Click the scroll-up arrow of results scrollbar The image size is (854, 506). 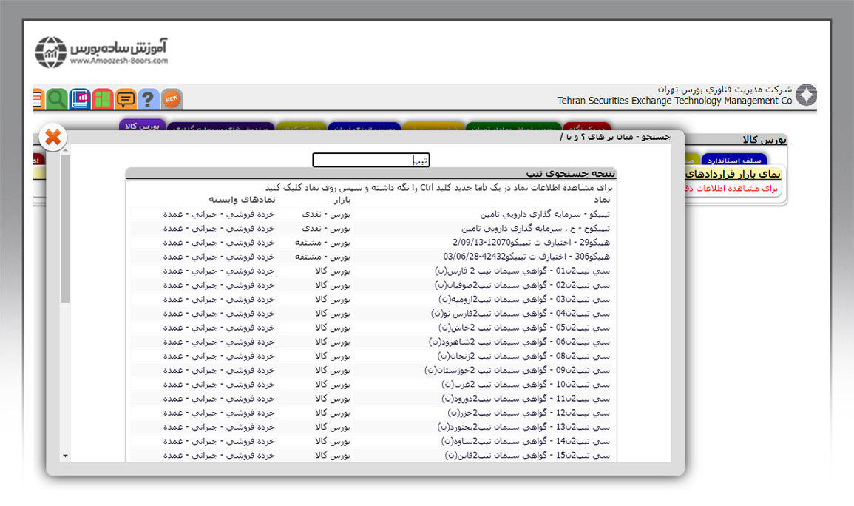coord(65,150)
